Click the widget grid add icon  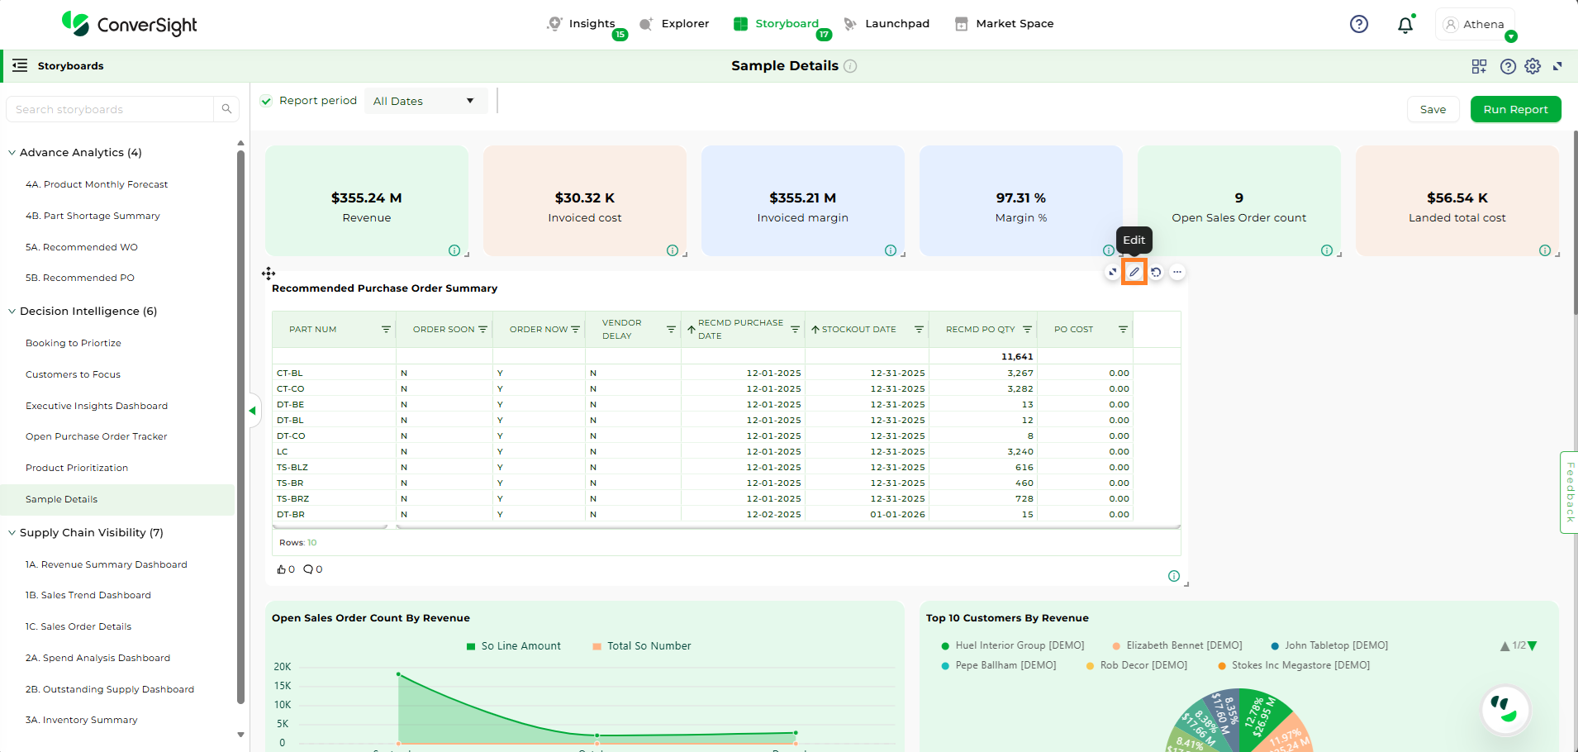pyautogui.click(x=1479, y=66)
